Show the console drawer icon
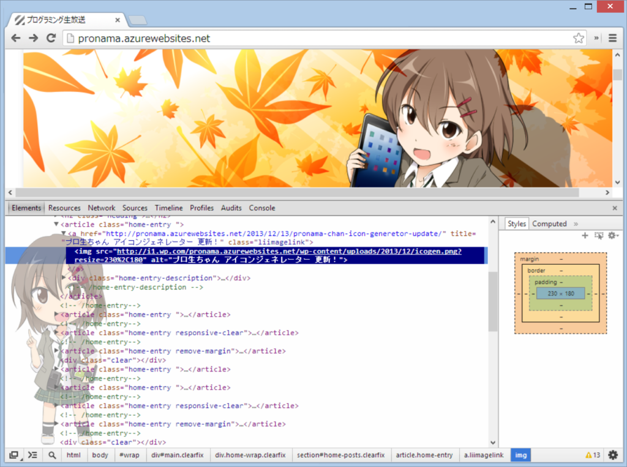The width and height of the screenshot is (627, 467). [x=32, y=455]
